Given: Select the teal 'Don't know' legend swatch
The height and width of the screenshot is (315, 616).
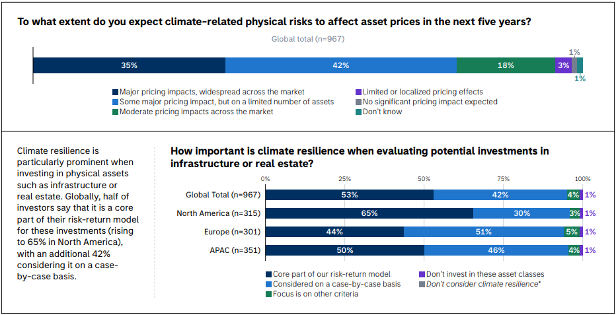Looking at the screenshot, I should [358, 112].
